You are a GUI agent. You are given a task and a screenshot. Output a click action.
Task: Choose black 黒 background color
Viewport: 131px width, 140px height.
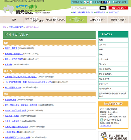102,2
